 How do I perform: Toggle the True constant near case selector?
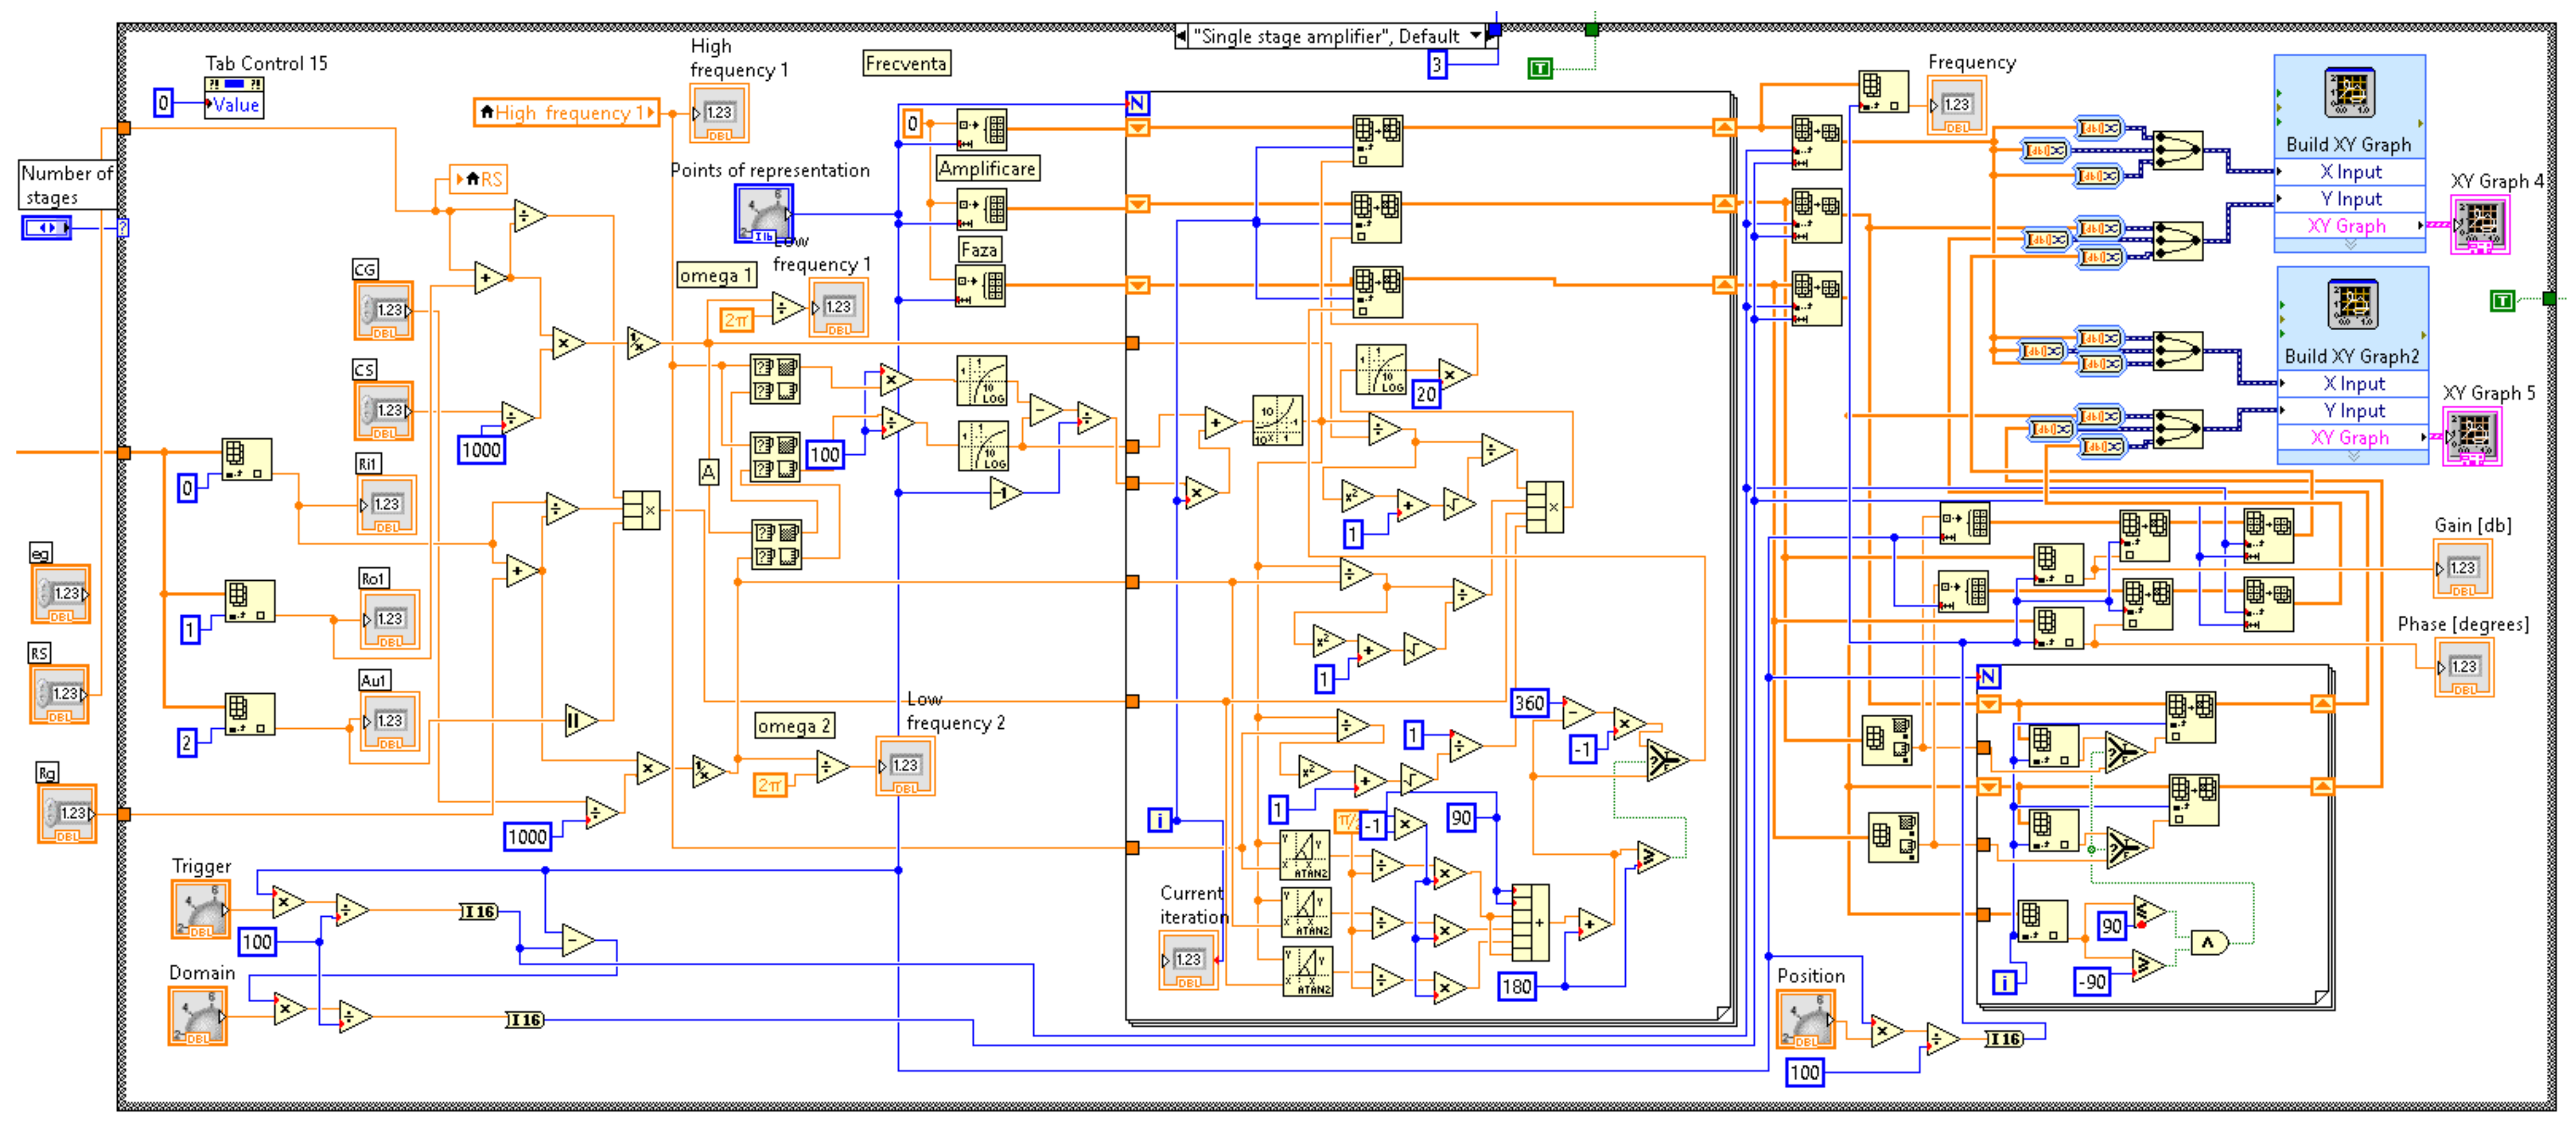[1540, 68]
